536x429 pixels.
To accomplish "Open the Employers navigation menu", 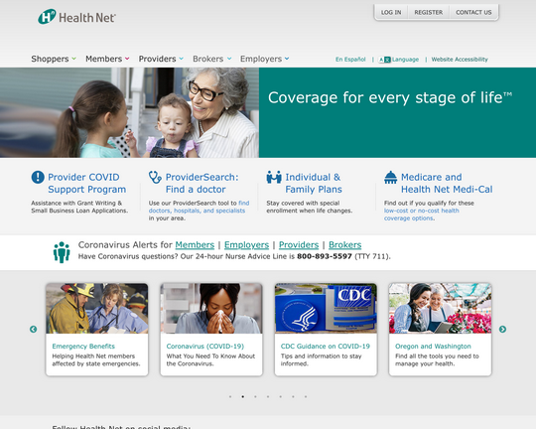I will [x=261, y=59].
